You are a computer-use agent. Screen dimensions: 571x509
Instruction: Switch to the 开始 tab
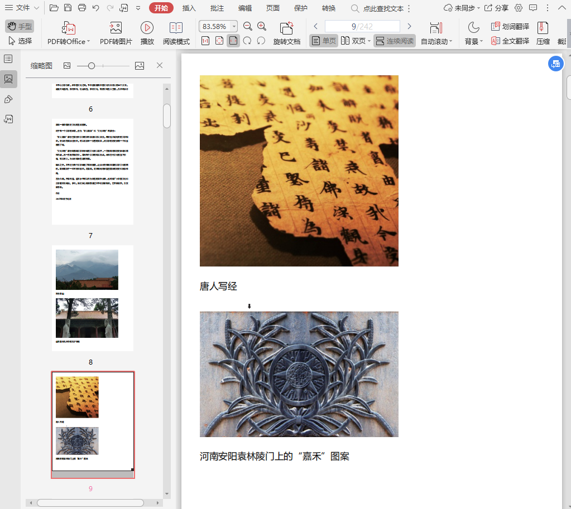coord(161,8)
